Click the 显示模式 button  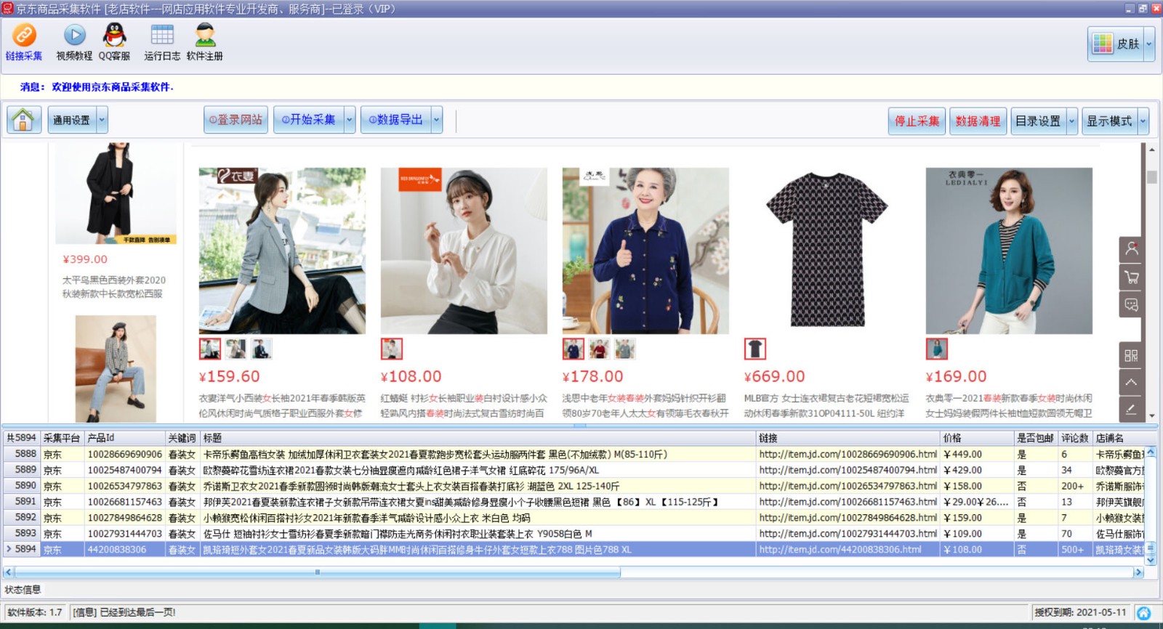pos(1109,121)
